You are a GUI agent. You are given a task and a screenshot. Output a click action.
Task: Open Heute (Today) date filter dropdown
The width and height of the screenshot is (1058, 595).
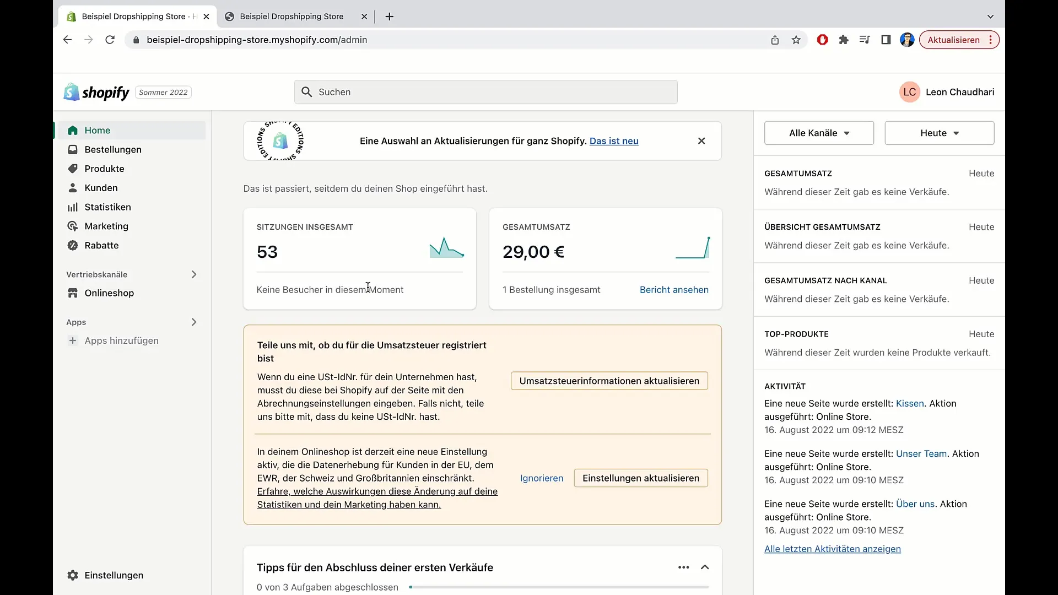coord(939,132)
